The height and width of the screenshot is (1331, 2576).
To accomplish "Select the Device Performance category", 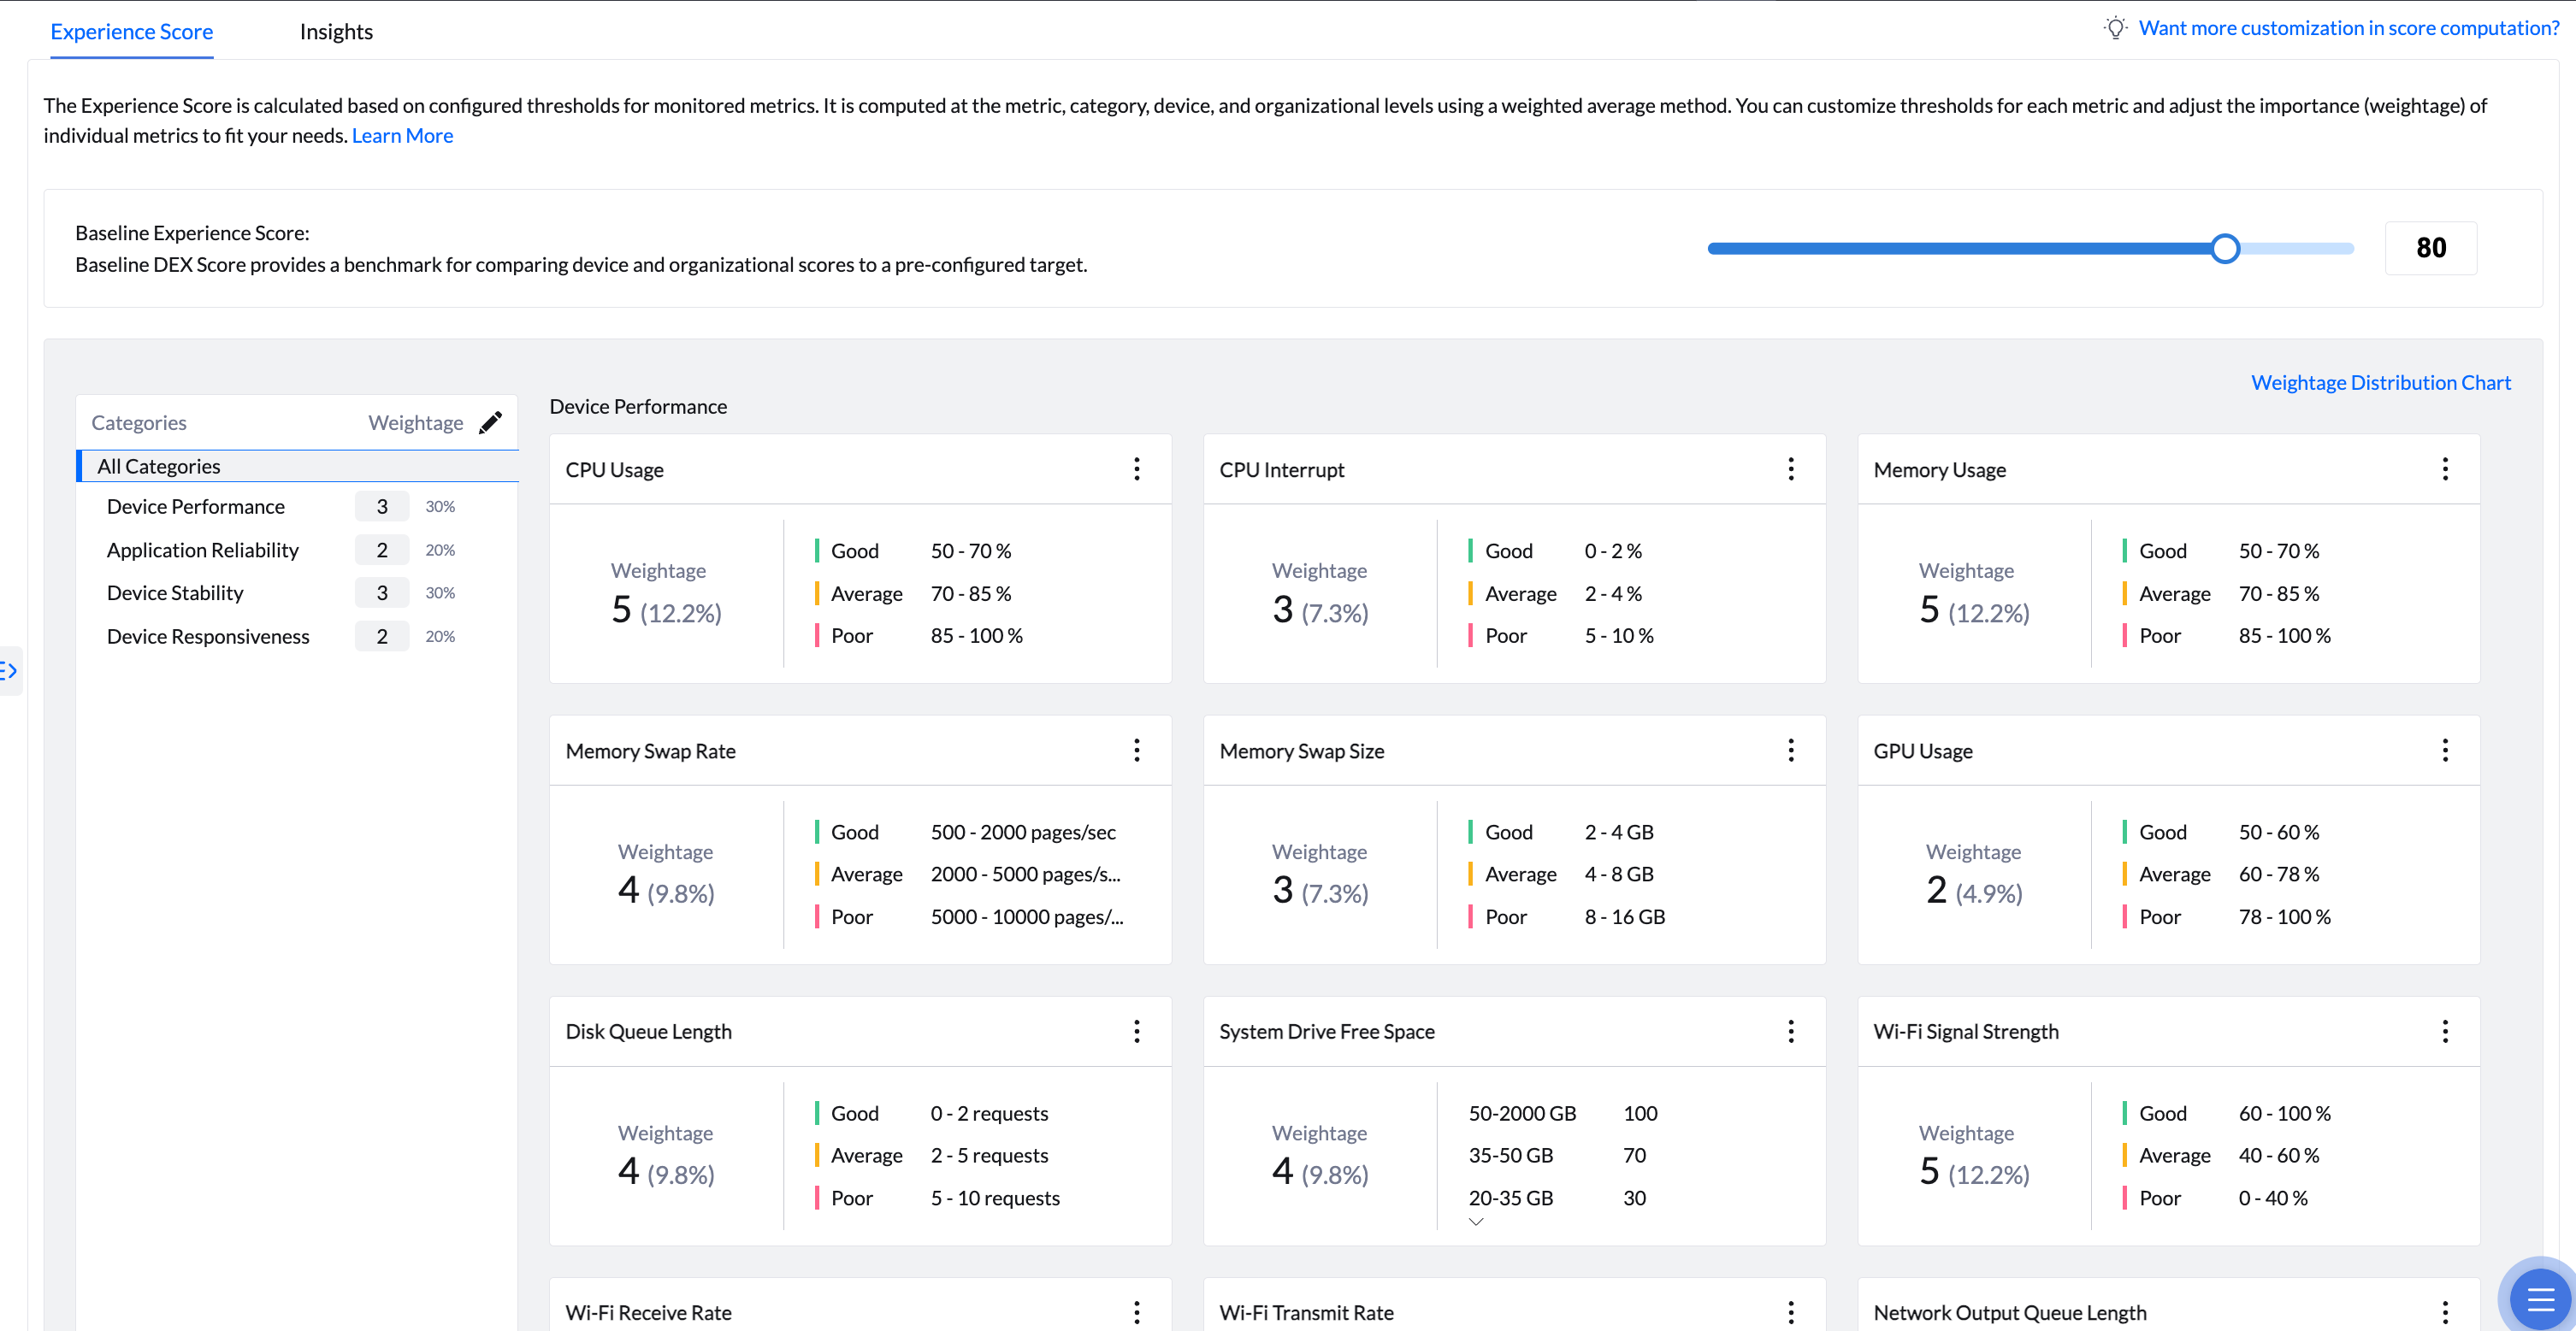I will tap(196, 507).
